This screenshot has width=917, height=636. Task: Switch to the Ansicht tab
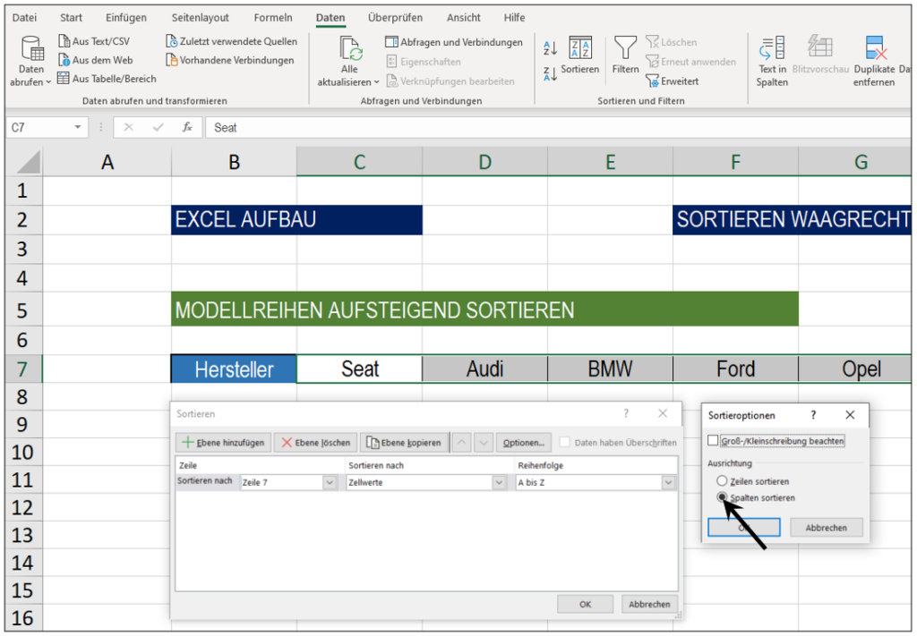[463, 18]
